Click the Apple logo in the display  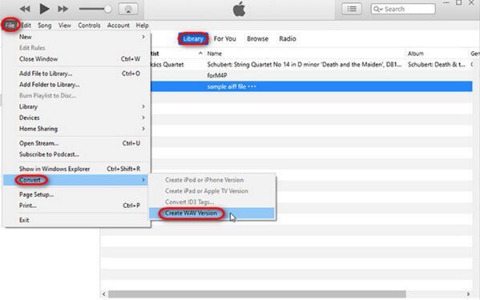(239, 9)
